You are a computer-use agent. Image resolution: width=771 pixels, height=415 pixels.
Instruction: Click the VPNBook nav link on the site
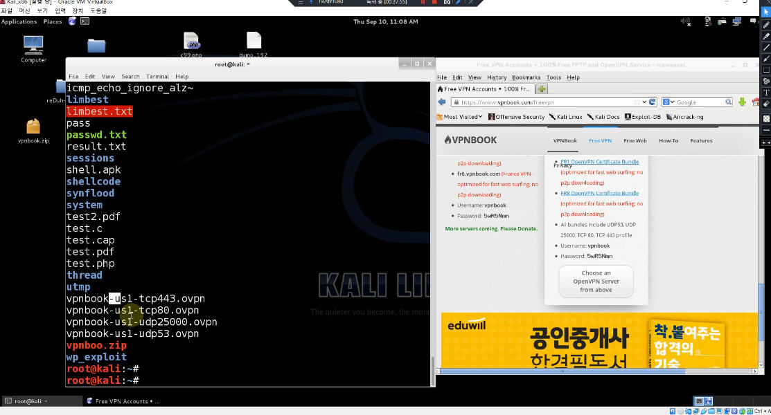(x=565, y=141)
